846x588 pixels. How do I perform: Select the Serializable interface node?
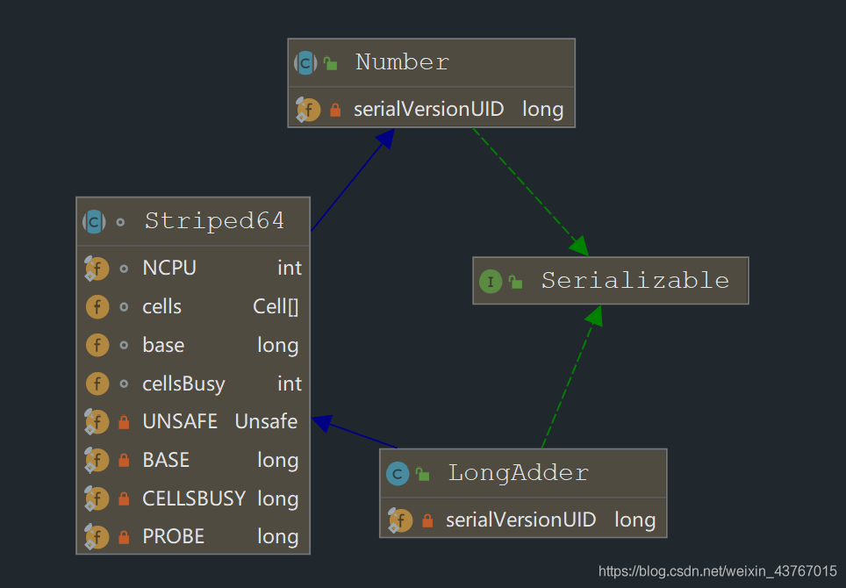coord(634,281)
